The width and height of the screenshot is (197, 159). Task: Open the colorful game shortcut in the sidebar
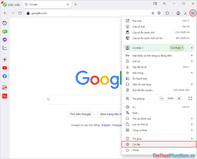click(x=5, y=88)
